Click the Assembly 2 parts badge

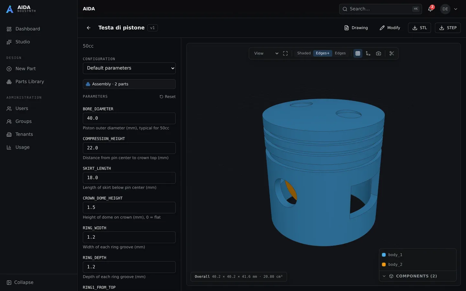click(129, 84)
